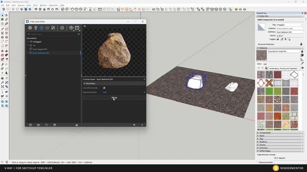Image resolution: width=307 pixels, height=172 pixels.
Task: Pick the Paint Bucket tool in left toolbar
Action: 2,20
